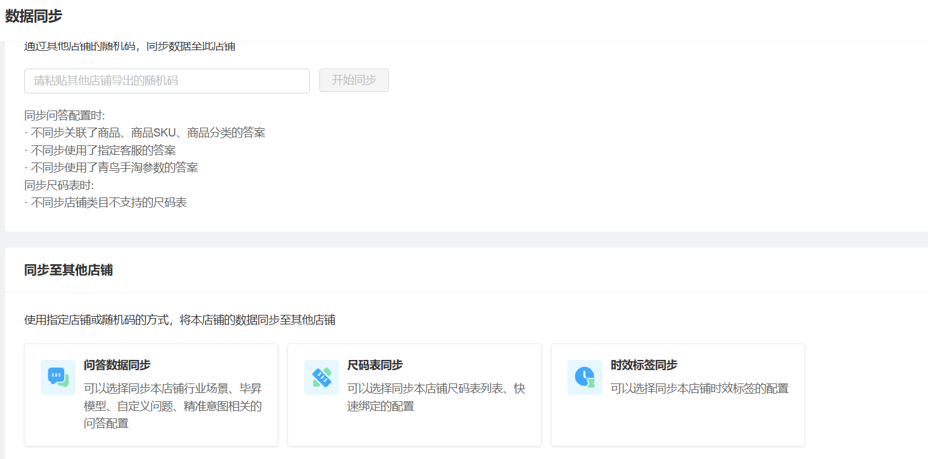
Task: Click the 同步问答配置时 label
Action: (65, 116)
